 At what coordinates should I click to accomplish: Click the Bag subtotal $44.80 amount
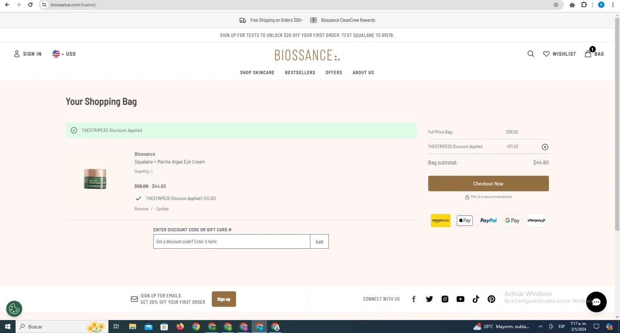[541, 163]
